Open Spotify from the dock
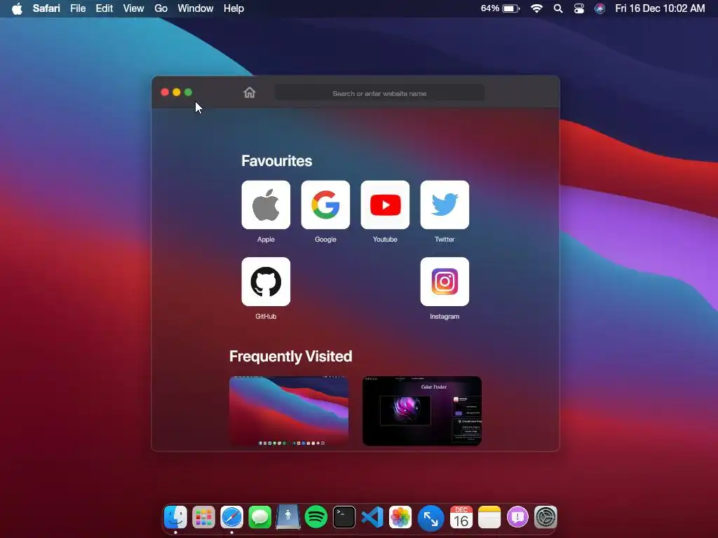The image size is (718, 538). (316, 517)
